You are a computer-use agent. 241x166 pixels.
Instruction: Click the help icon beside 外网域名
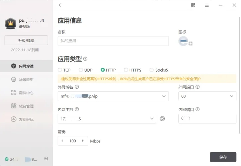coord(77,87)
